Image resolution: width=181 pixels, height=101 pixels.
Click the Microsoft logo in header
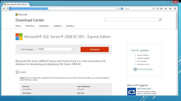[21, 15]
